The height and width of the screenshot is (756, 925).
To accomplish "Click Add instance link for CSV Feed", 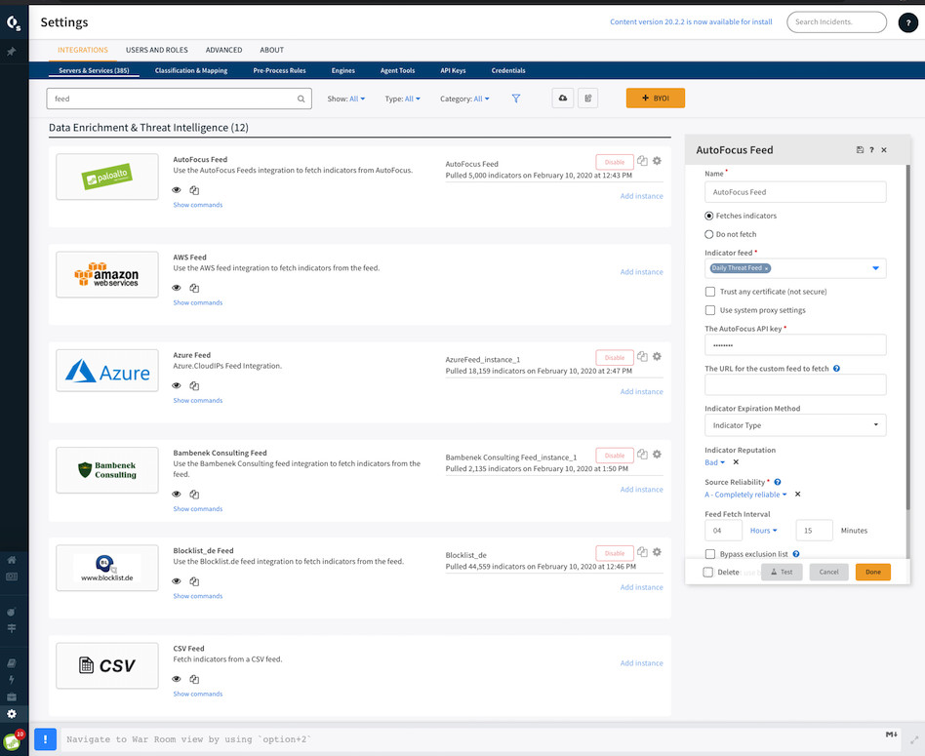I will click(x=641, y=663).
